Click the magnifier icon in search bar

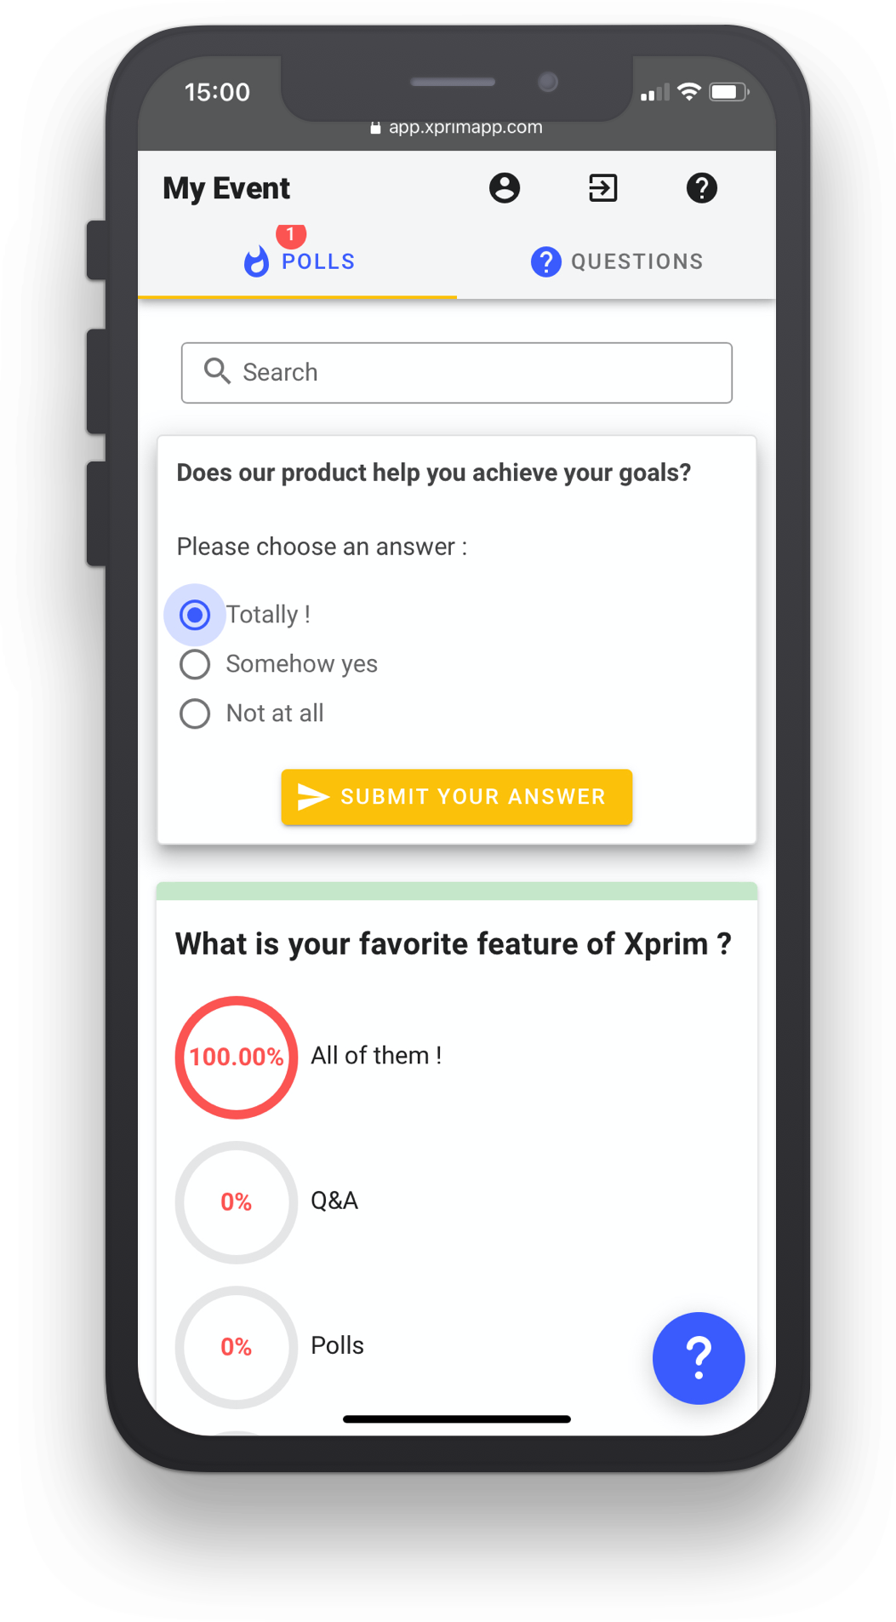click(x=217, y=371)
